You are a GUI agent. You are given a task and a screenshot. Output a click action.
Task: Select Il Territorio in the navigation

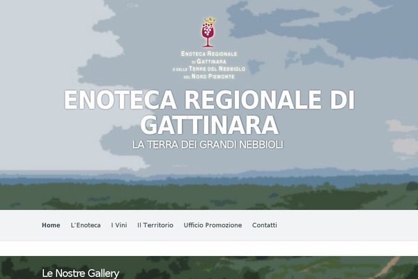[x=155, y=225]
